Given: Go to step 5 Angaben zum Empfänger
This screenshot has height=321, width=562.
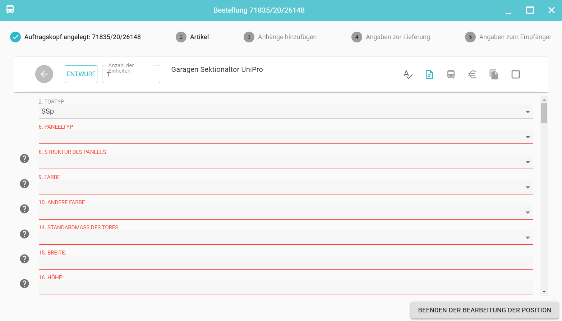Looking at the screenshot, I should [x=508, y=37].
